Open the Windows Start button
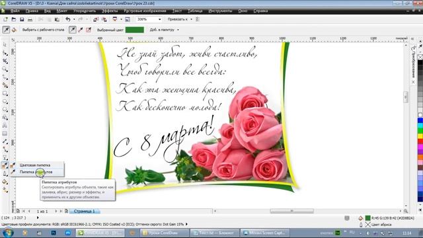 pos(7,233)
